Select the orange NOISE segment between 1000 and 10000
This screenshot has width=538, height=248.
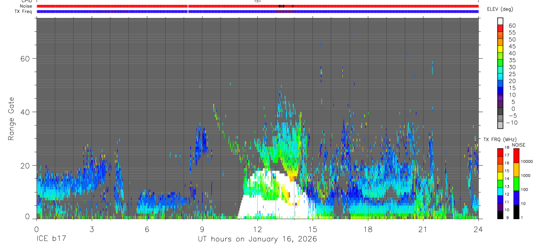click(516, 170)
